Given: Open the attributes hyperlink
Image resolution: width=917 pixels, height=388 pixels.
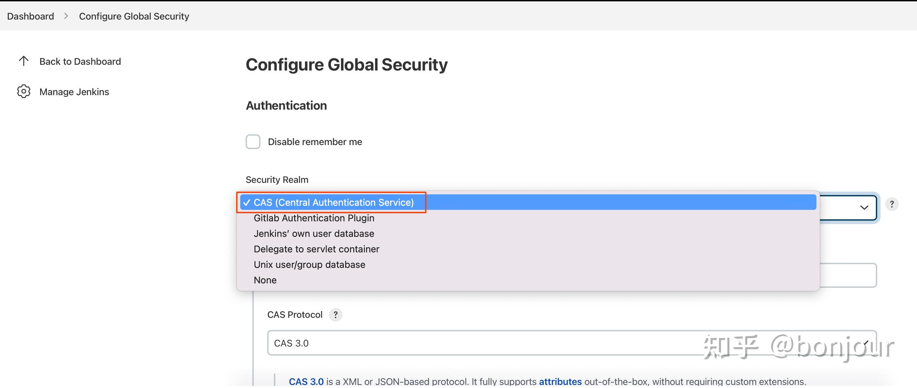Looking at the screenshot, I should pyautogui.click(x=560, y=382).
